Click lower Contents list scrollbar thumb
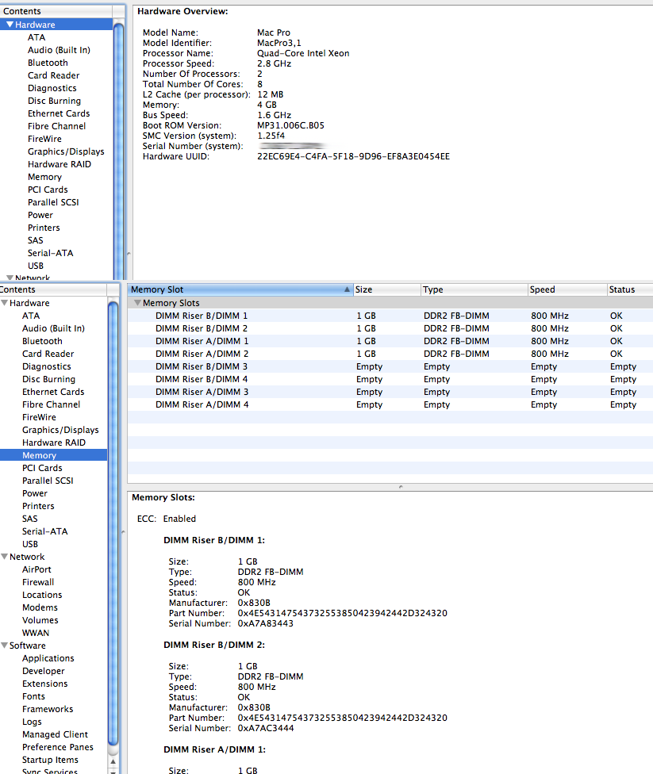Viewport: 653px width, 774px height. tap(113, 523)
